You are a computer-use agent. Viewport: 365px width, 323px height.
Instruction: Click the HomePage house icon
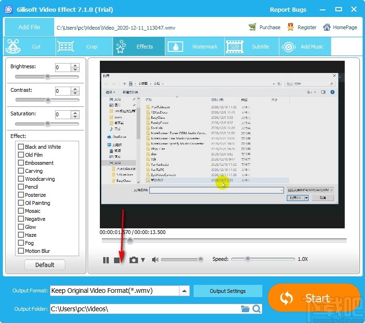coord(327,27)
